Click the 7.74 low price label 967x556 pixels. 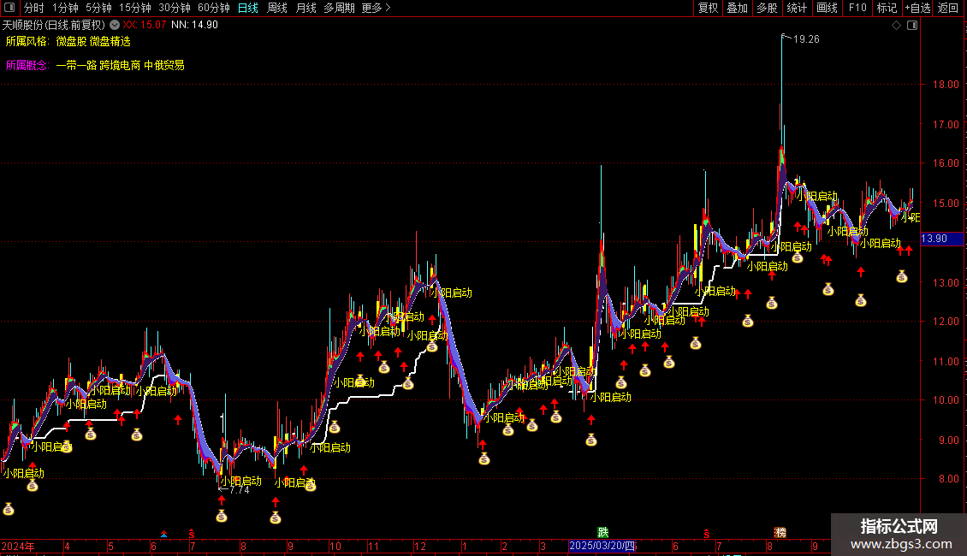tap(240, 490)
